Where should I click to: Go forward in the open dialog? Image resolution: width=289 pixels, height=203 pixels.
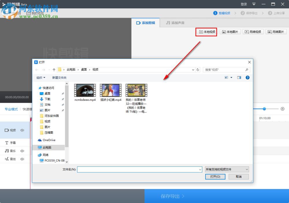pos(44,70)
